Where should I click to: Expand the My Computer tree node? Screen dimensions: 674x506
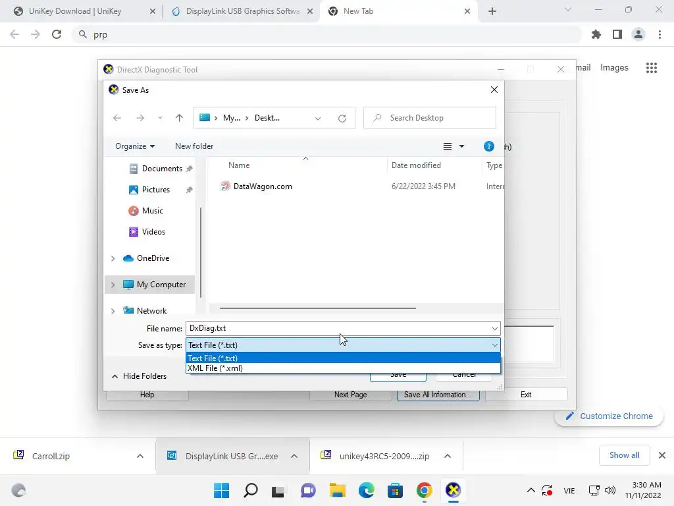point(113,285)
